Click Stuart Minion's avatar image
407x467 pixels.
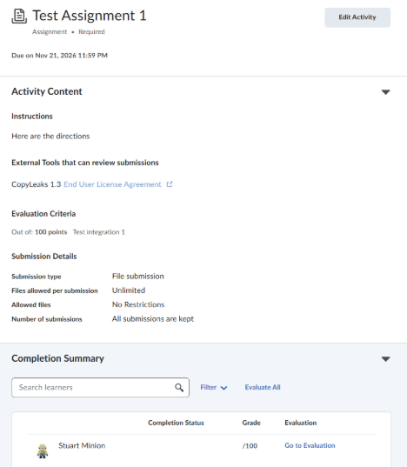point(43,451)
